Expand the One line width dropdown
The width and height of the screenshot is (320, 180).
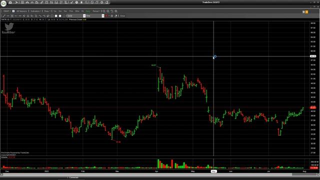tap(103, 16)
